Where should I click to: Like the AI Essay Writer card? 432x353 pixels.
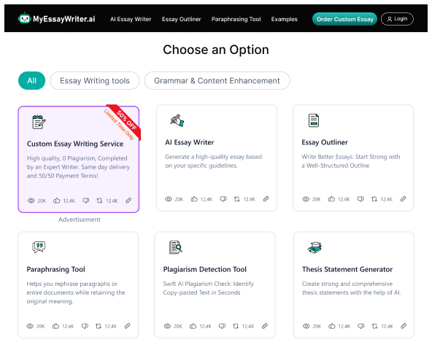pos(194,199)
